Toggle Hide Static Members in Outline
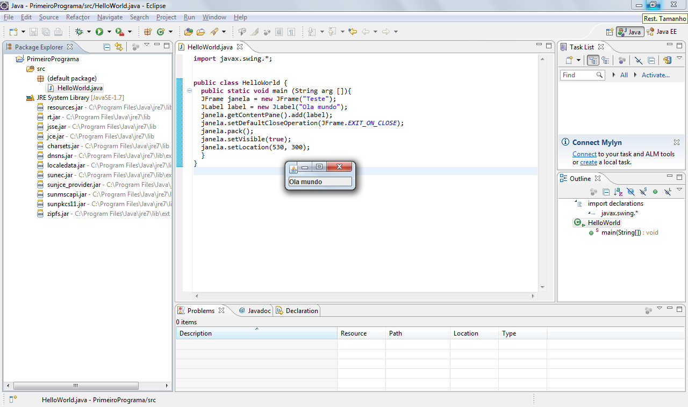688x407 pixels. pyautogui.click(x=643, y=192)
